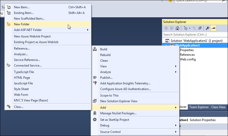228x136 pixels.
Task: Click the New Folder icon in Add submenu
Action: tap(9, 24)
